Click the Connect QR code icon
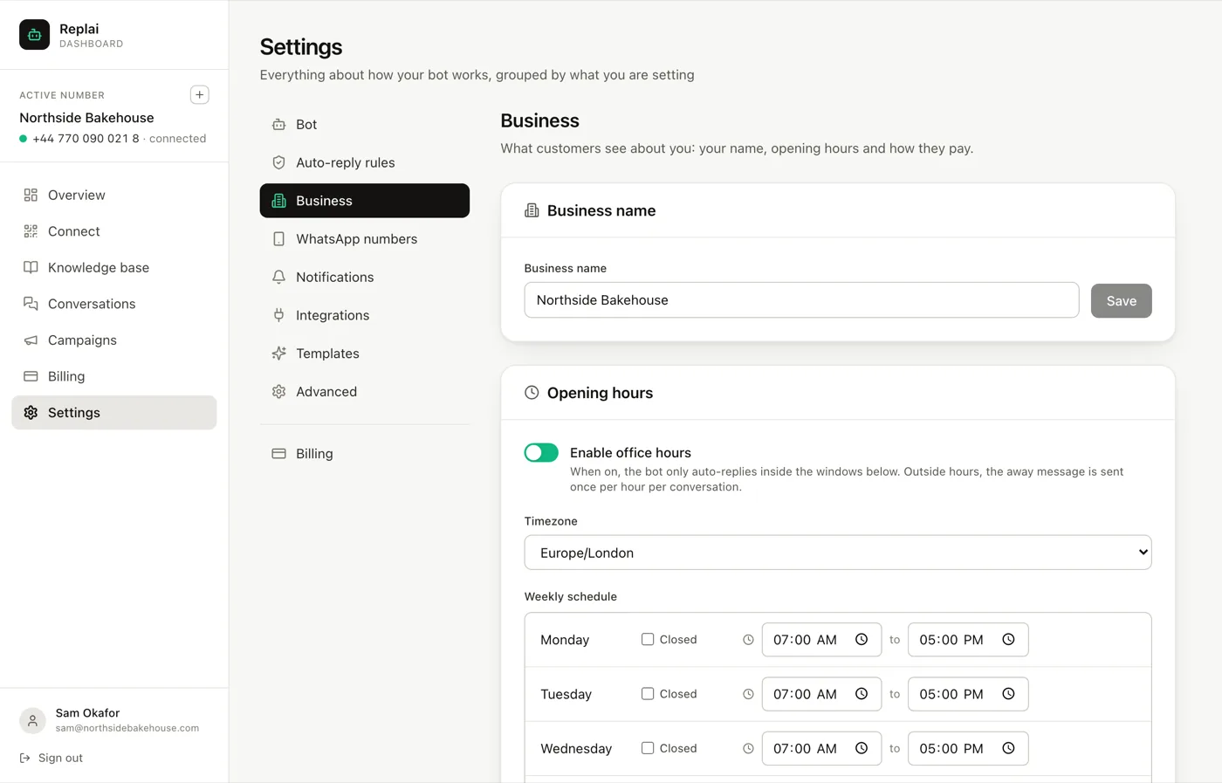 coord(31,231)
